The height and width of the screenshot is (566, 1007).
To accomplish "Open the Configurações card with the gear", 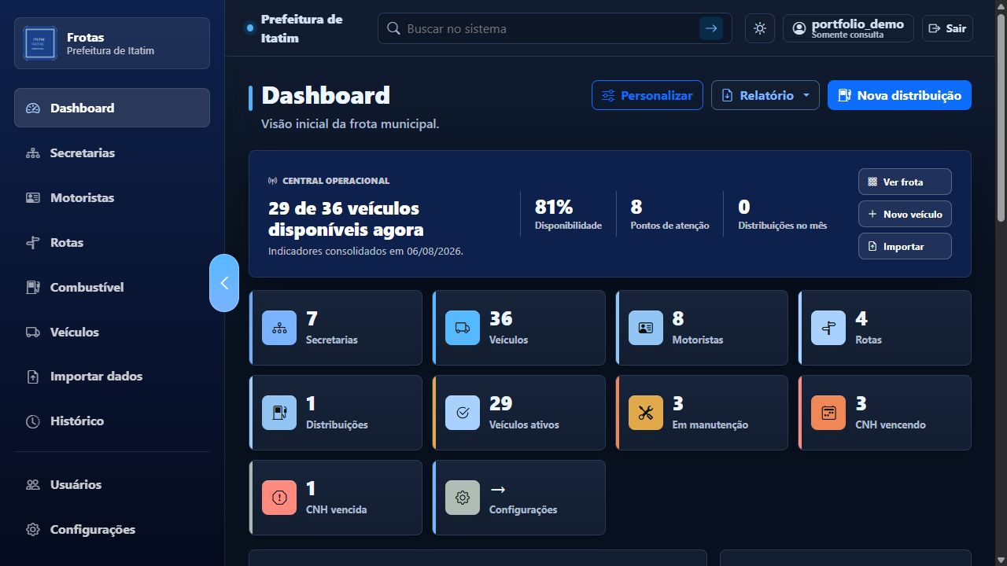I will (519, 498).
